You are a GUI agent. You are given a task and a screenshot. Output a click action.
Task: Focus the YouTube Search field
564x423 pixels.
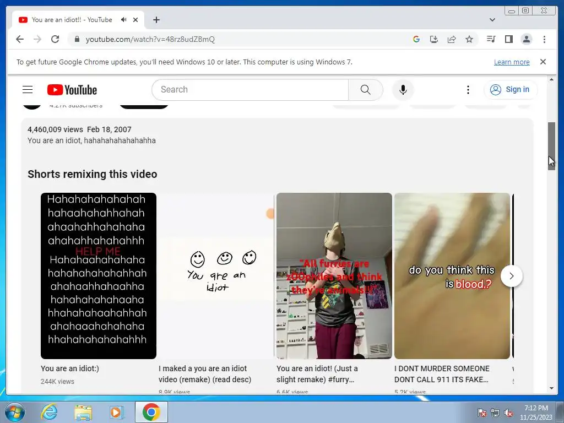coord(251,90)
